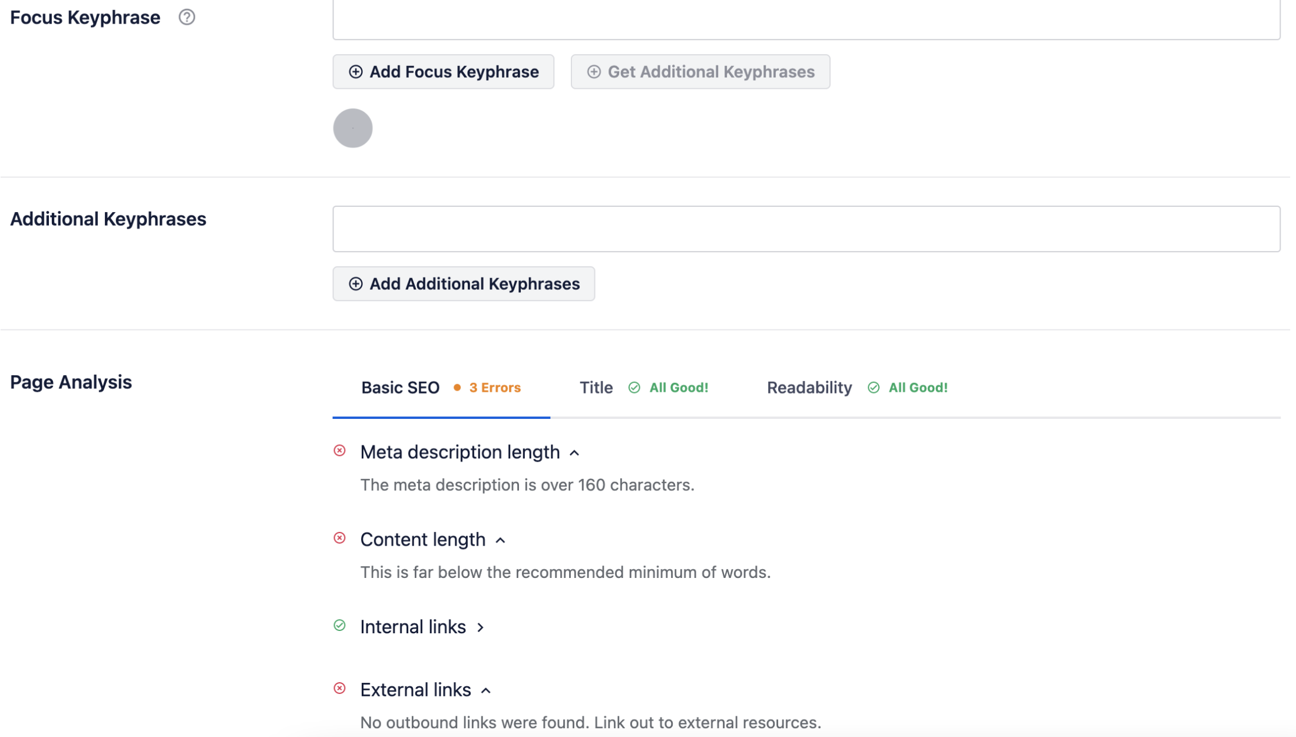This screenshot has height=737, width=1296.
Task: Expand the Internal links item
Action: 480,627
